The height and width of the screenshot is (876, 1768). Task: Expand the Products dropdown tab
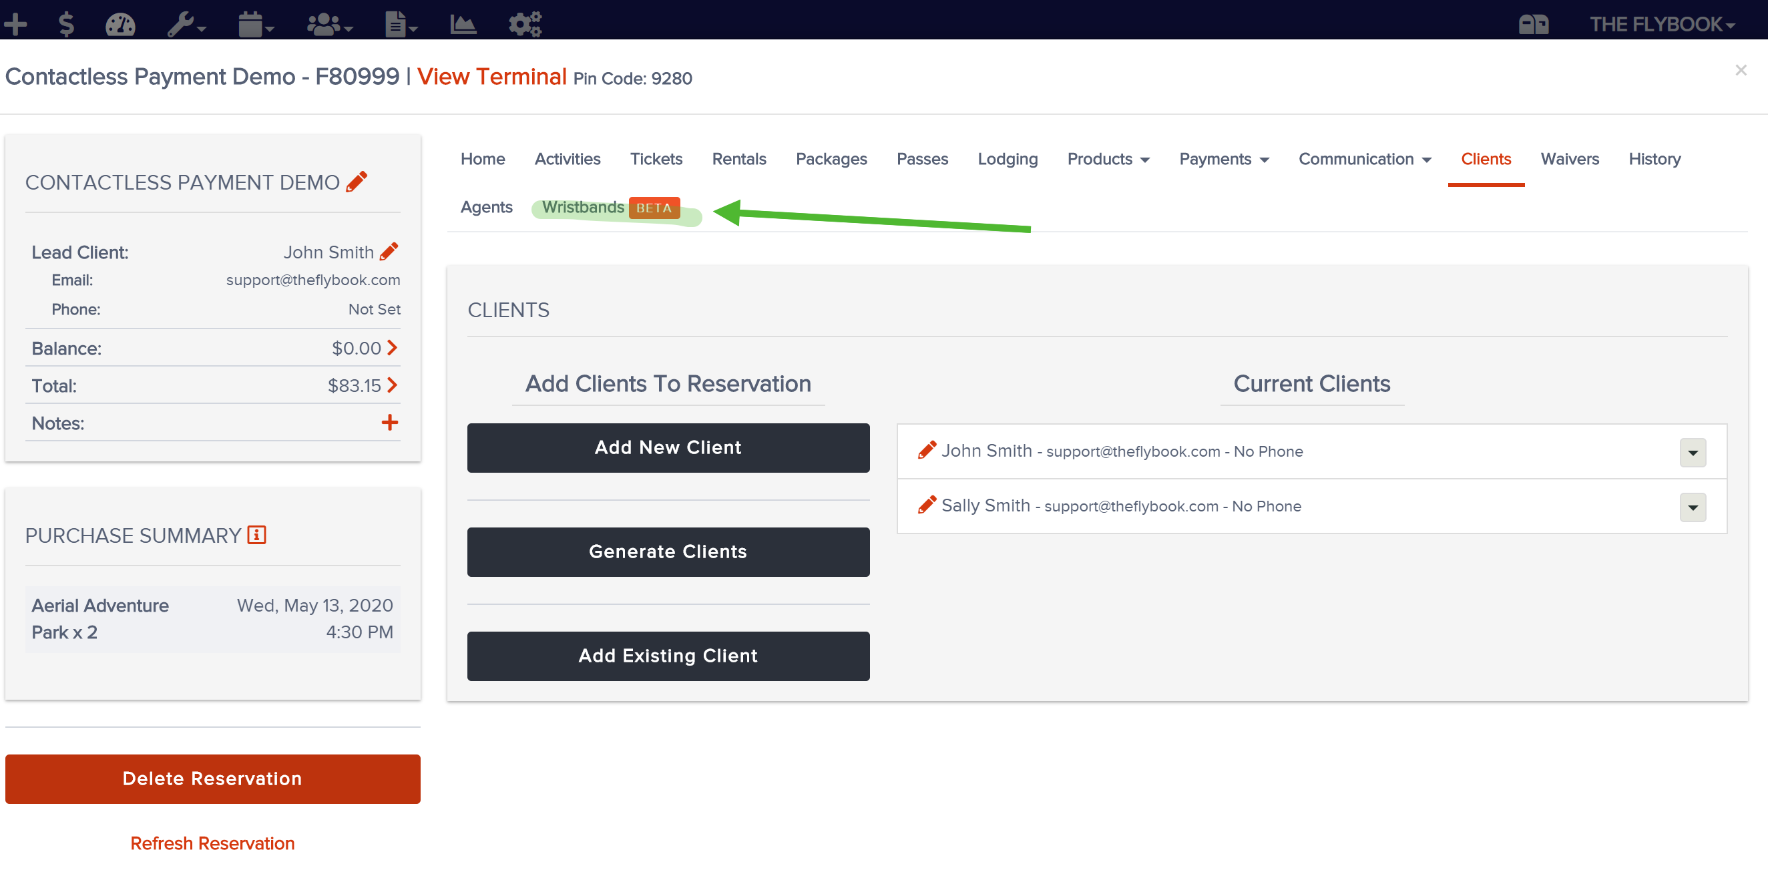pos(1108,159)
